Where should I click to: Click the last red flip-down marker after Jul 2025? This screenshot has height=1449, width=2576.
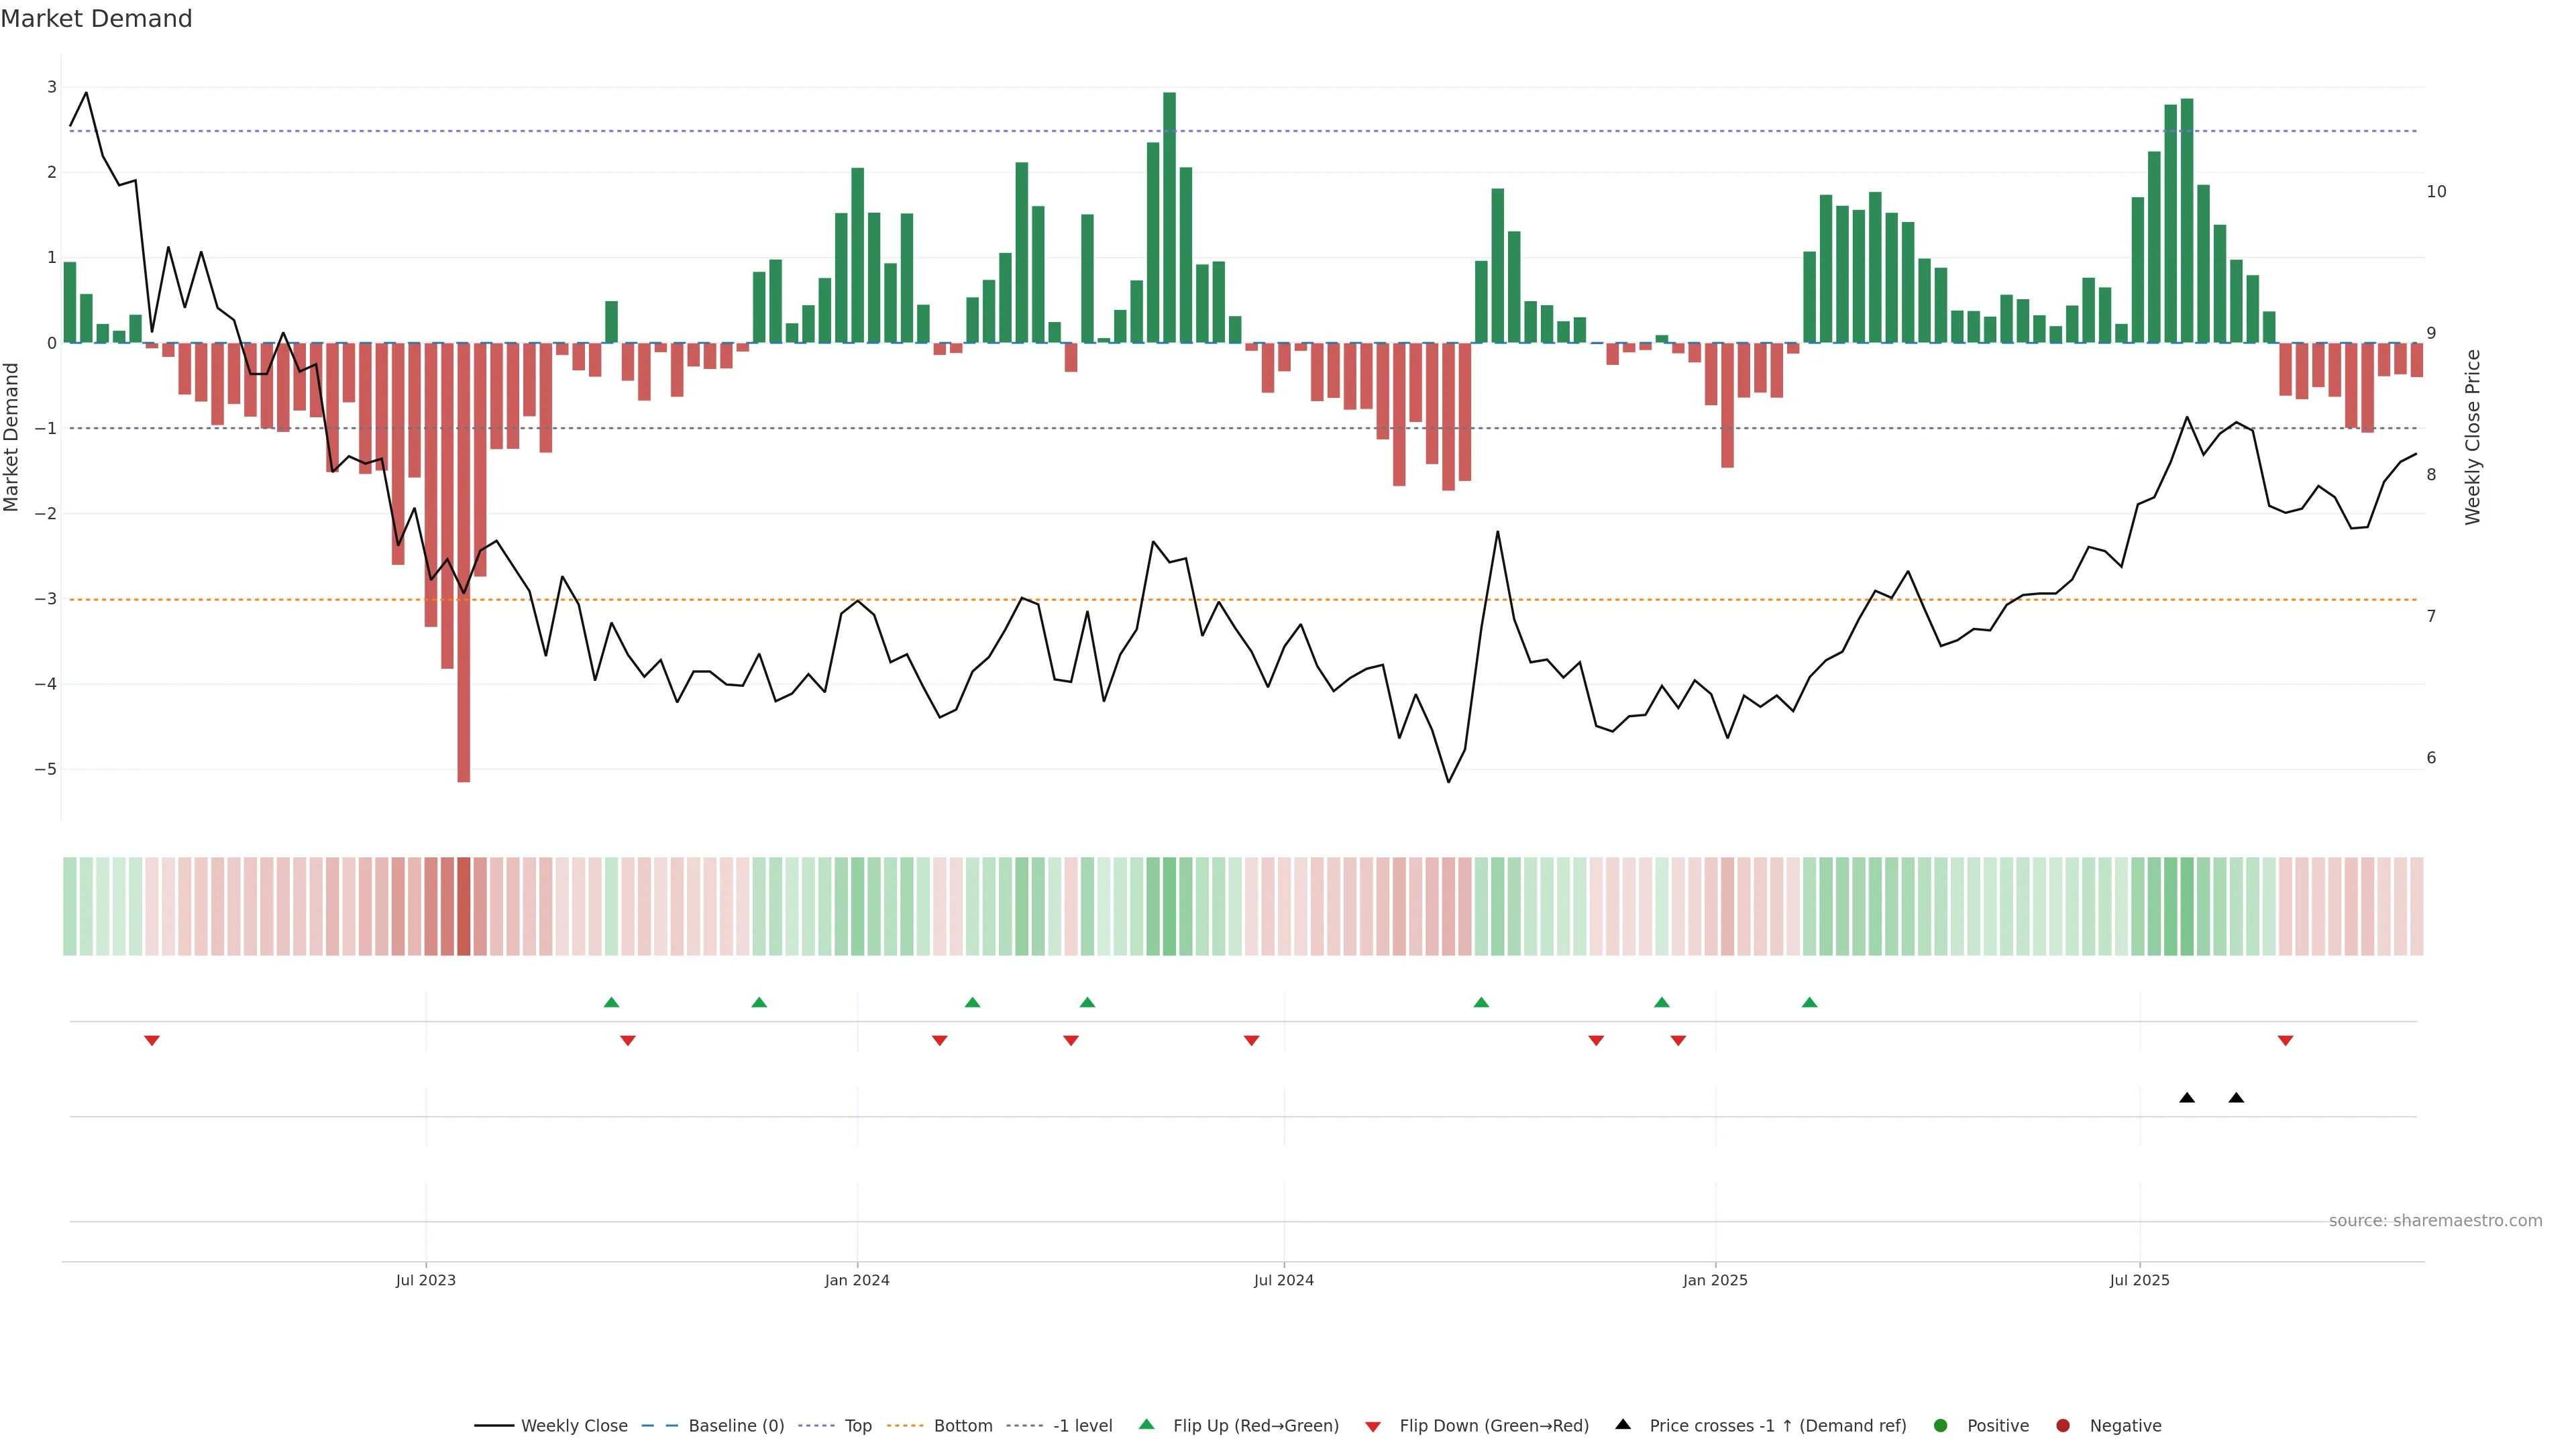[2285, 1041]
